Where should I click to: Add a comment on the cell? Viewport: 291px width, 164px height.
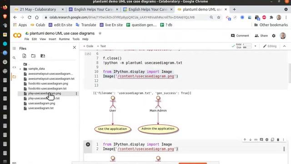261,140
